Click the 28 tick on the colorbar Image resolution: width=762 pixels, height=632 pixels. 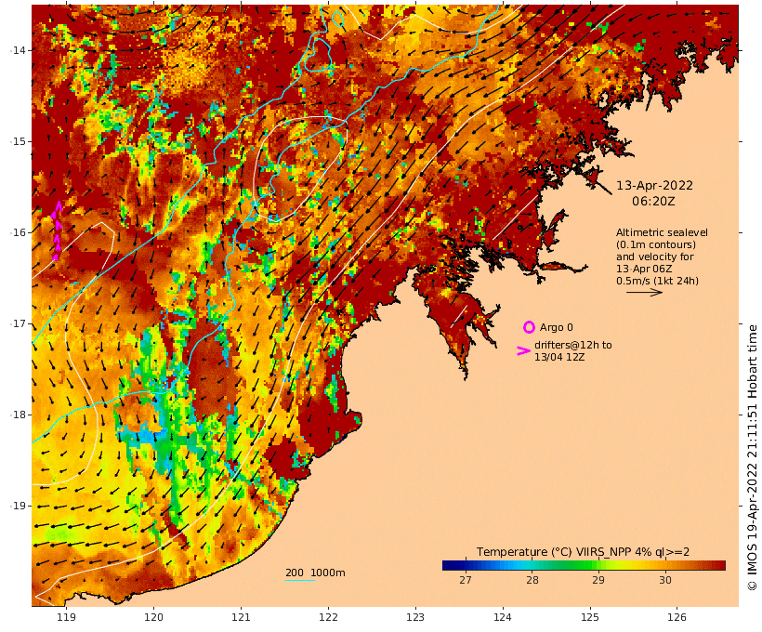532,580
